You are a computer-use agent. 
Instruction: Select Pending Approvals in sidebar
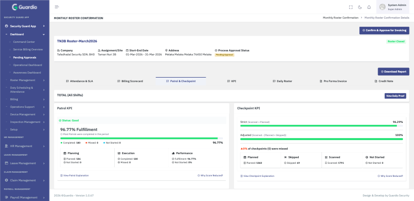tap(25, 57)
